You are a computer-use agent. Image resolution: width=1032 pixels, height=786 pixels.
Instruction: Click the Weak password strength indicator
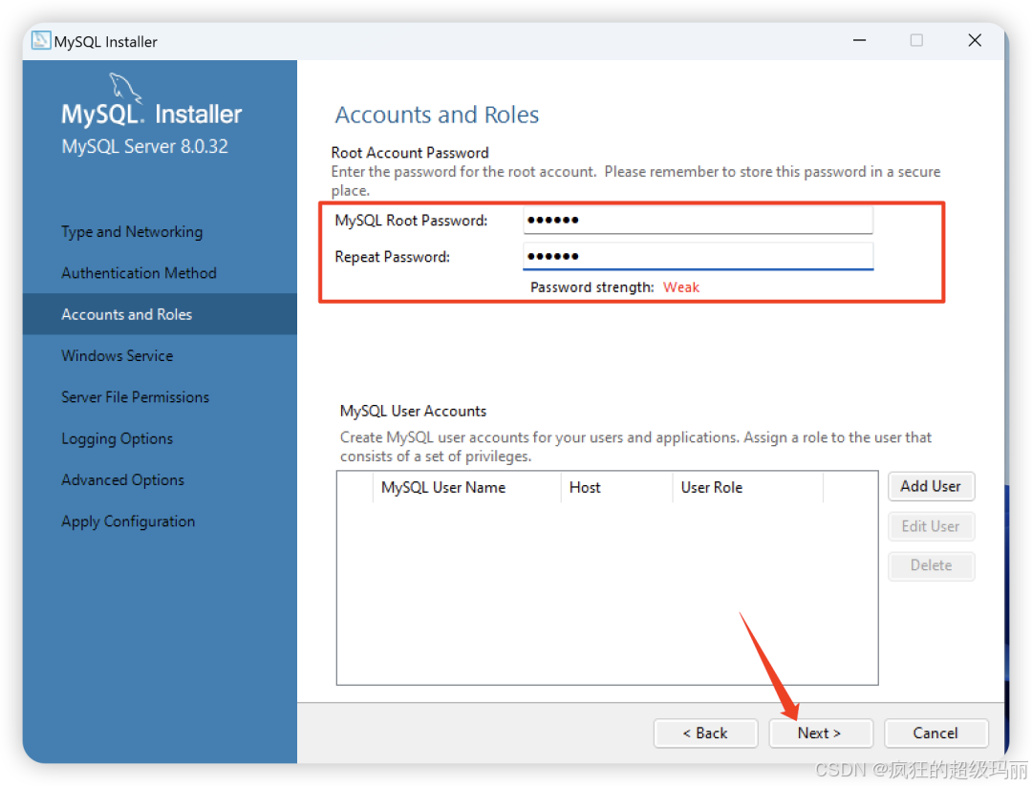[x=680, y=287]
